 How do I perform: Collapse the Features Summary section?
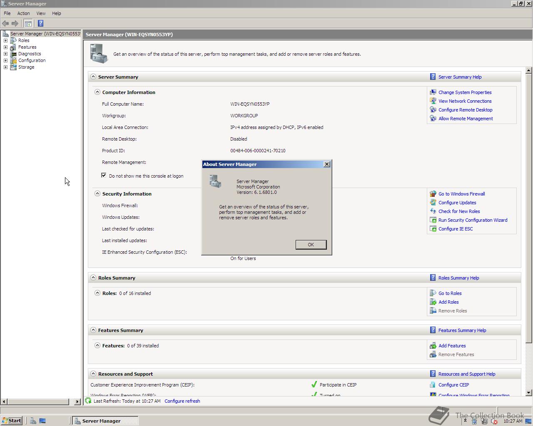click(x=93, y=330)
